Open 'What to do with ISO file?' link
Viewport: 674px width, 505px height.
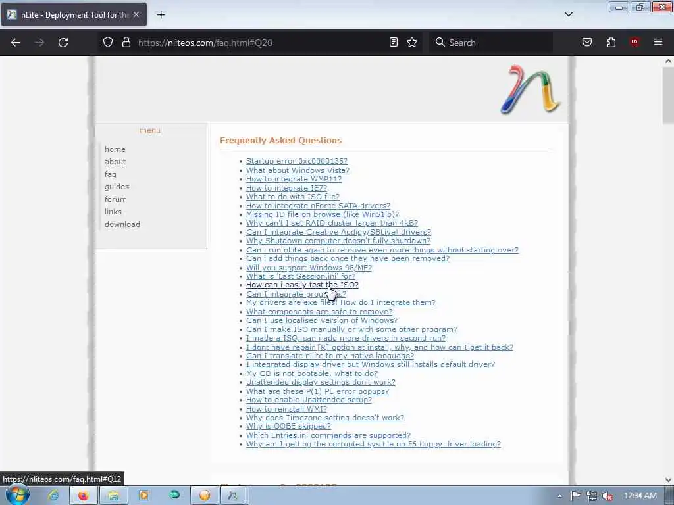pos(293,197)
